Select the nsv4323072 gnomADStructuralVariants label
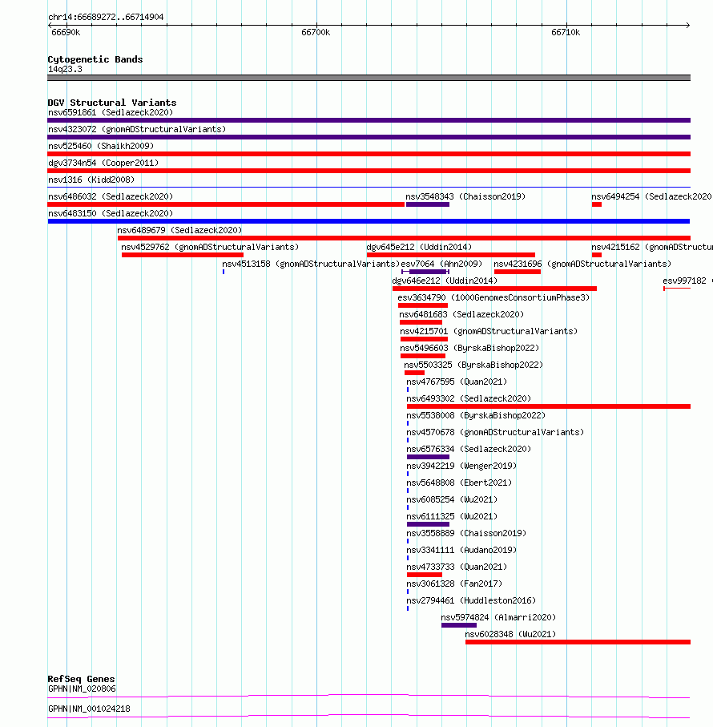 pyautogui.click(x=137, y=129)
